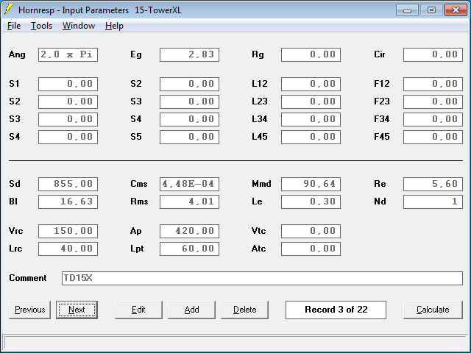Click the Hornresp lightning app icon

[9, 10]
